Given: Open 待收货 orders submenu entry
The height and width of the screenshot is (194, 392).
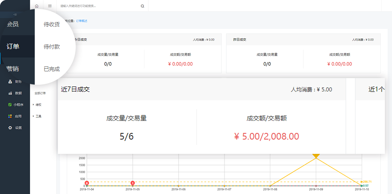Looking at the screenshot, I should 52,25.
